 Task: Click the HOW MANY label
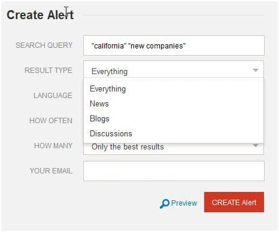(53, 146)
